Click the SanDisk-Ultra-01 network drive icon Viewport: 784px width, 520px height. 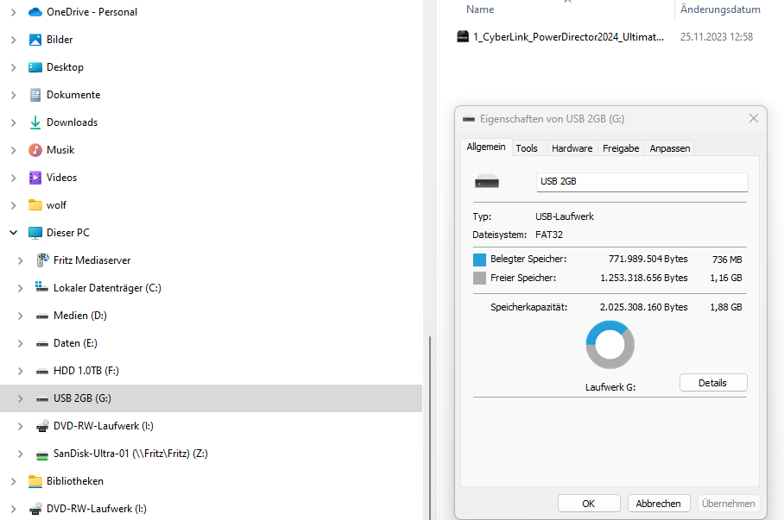42,454
